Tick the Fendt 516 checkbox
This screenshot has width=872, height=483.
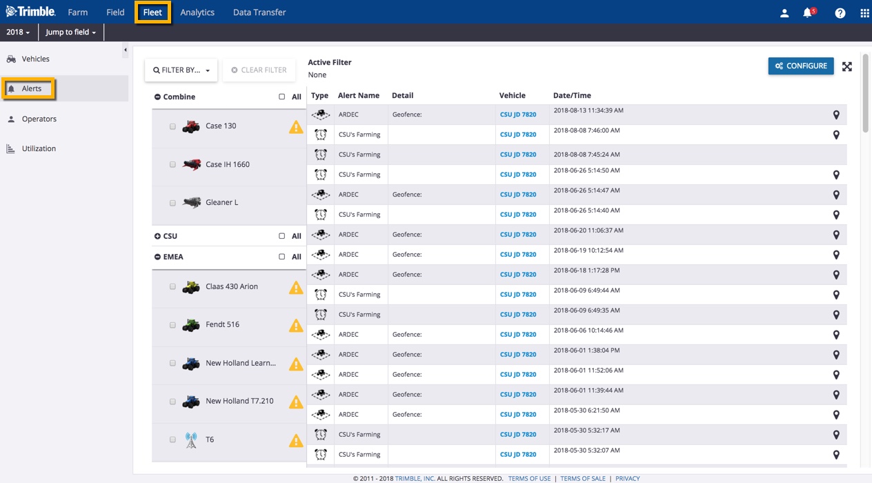[x=172, y=325]
